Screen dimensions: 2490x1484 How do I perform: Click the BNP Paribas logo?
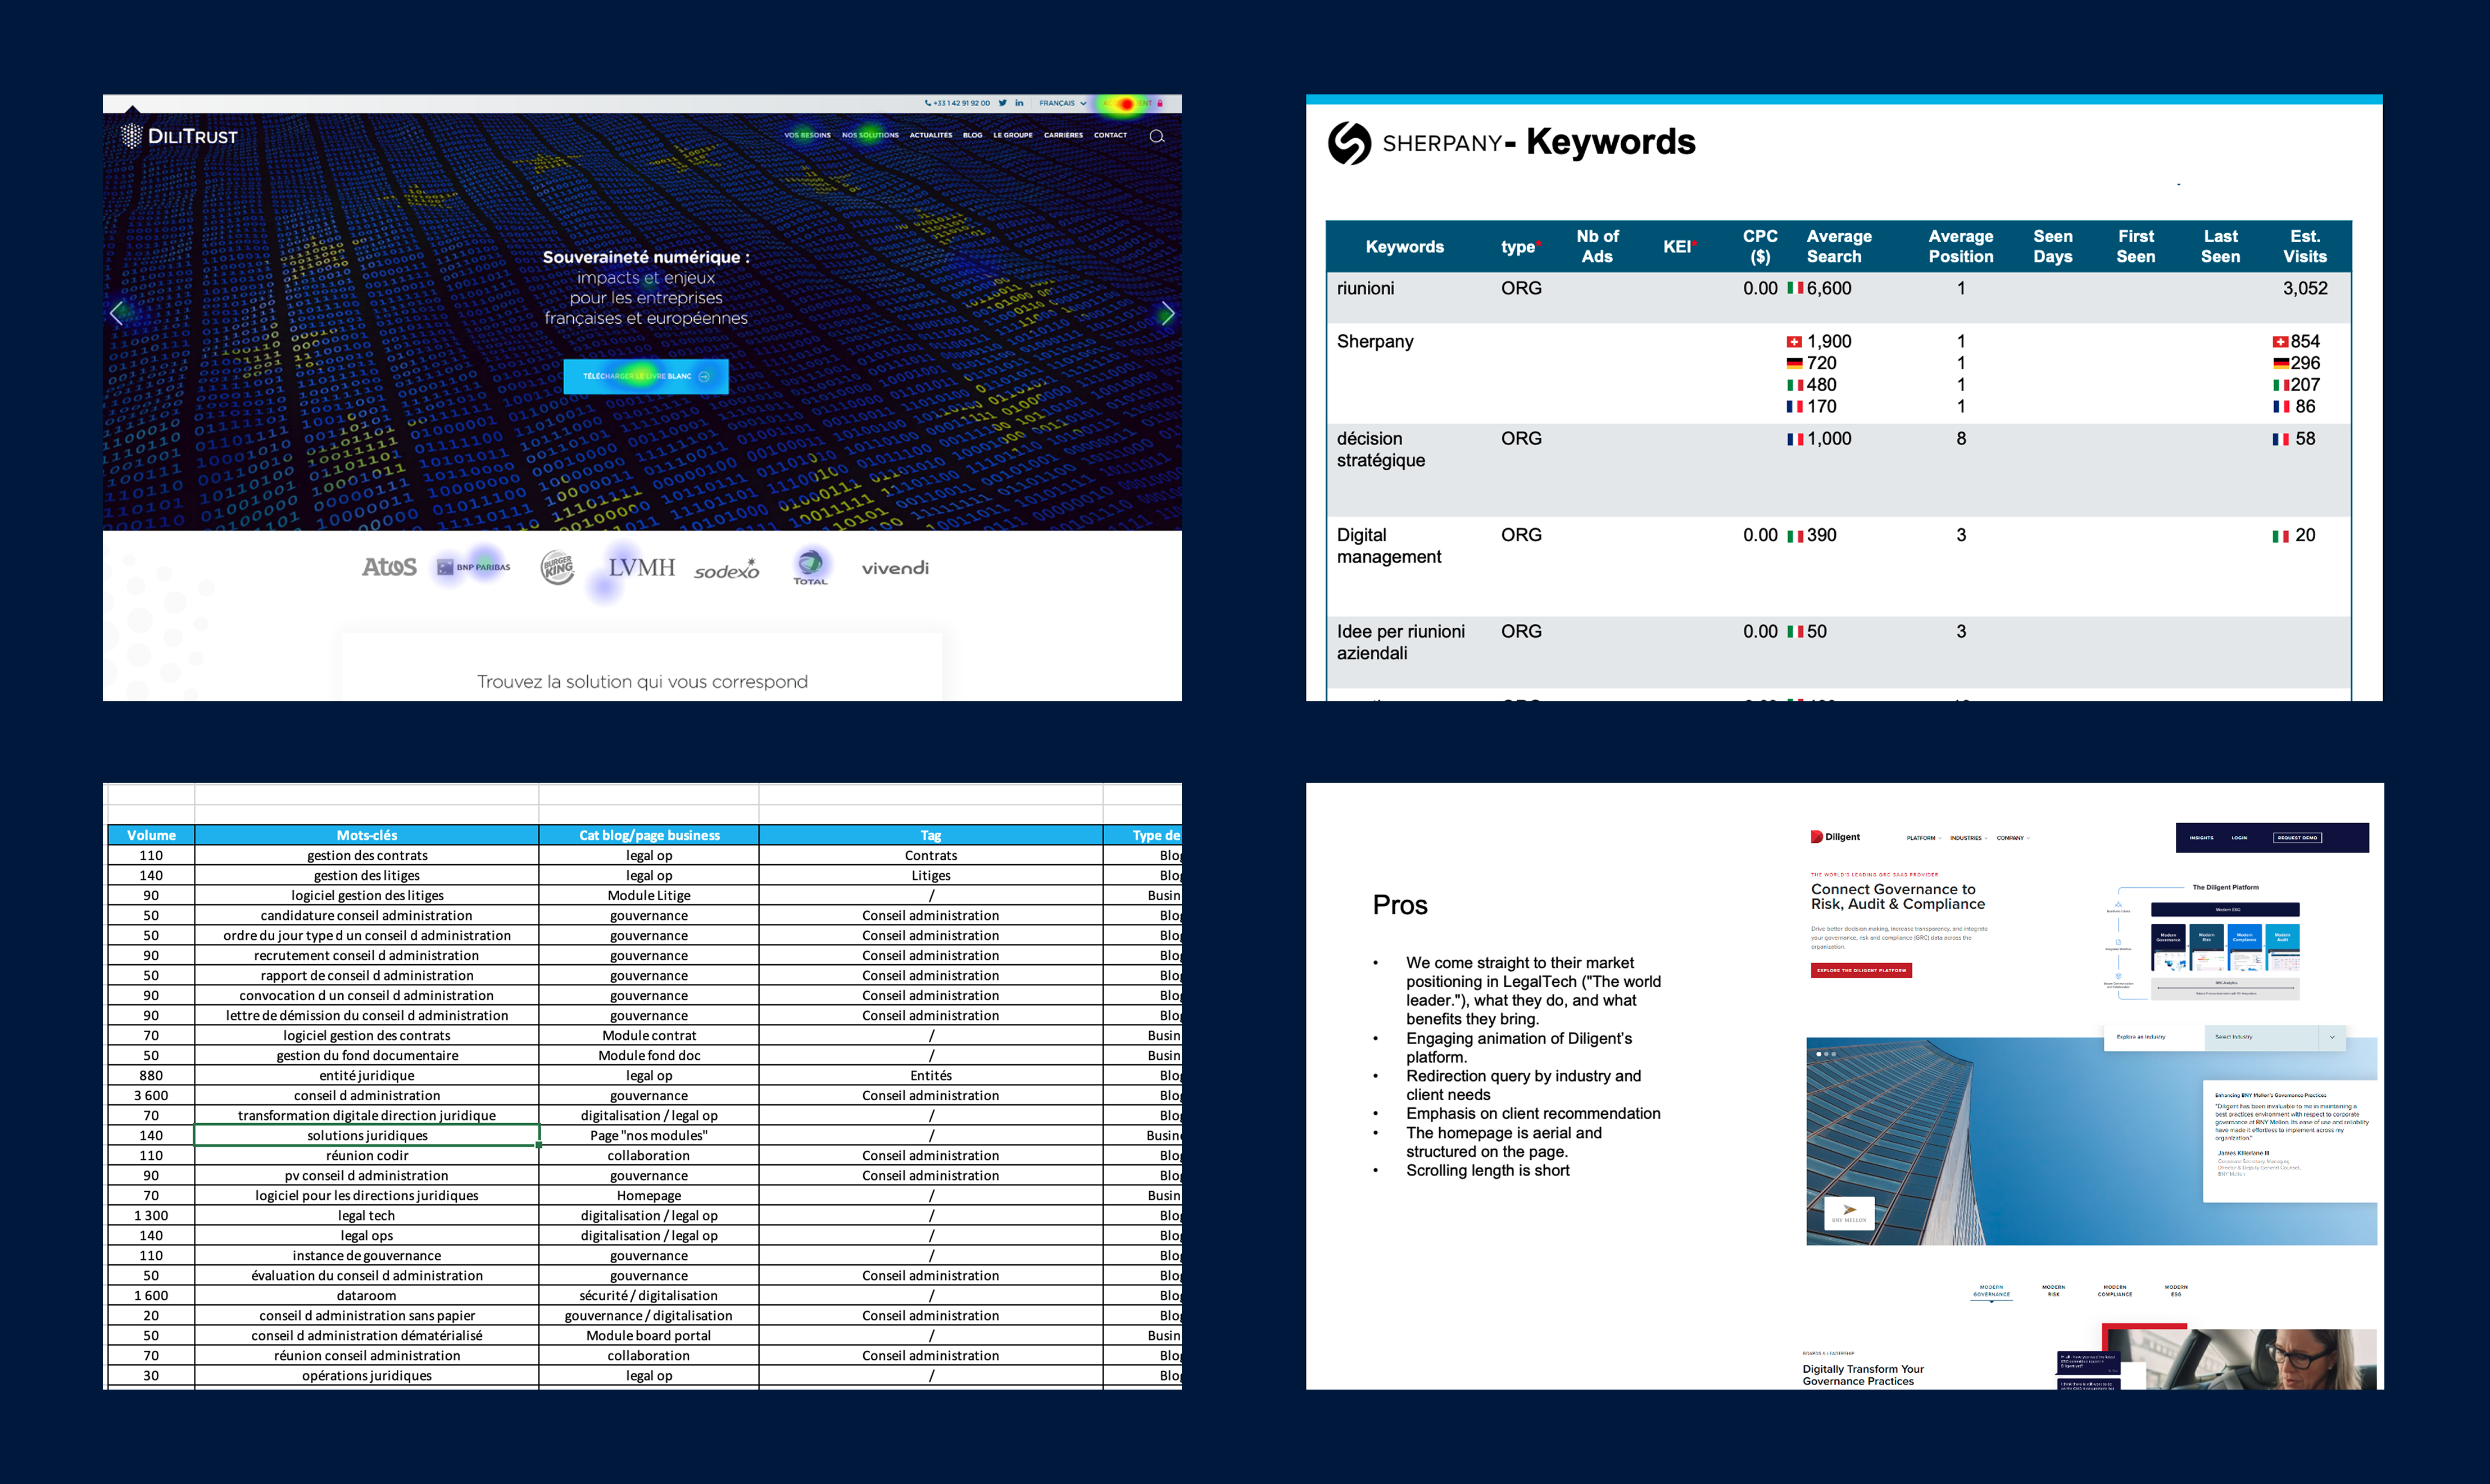click(x=474, y=567)
